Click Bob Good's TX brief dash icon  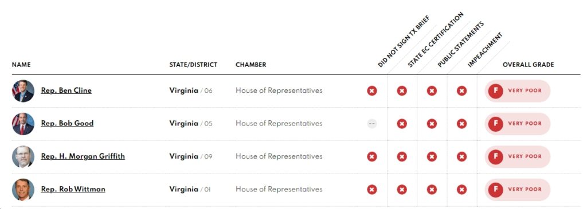pyautogui.click(x=371, y=124)
